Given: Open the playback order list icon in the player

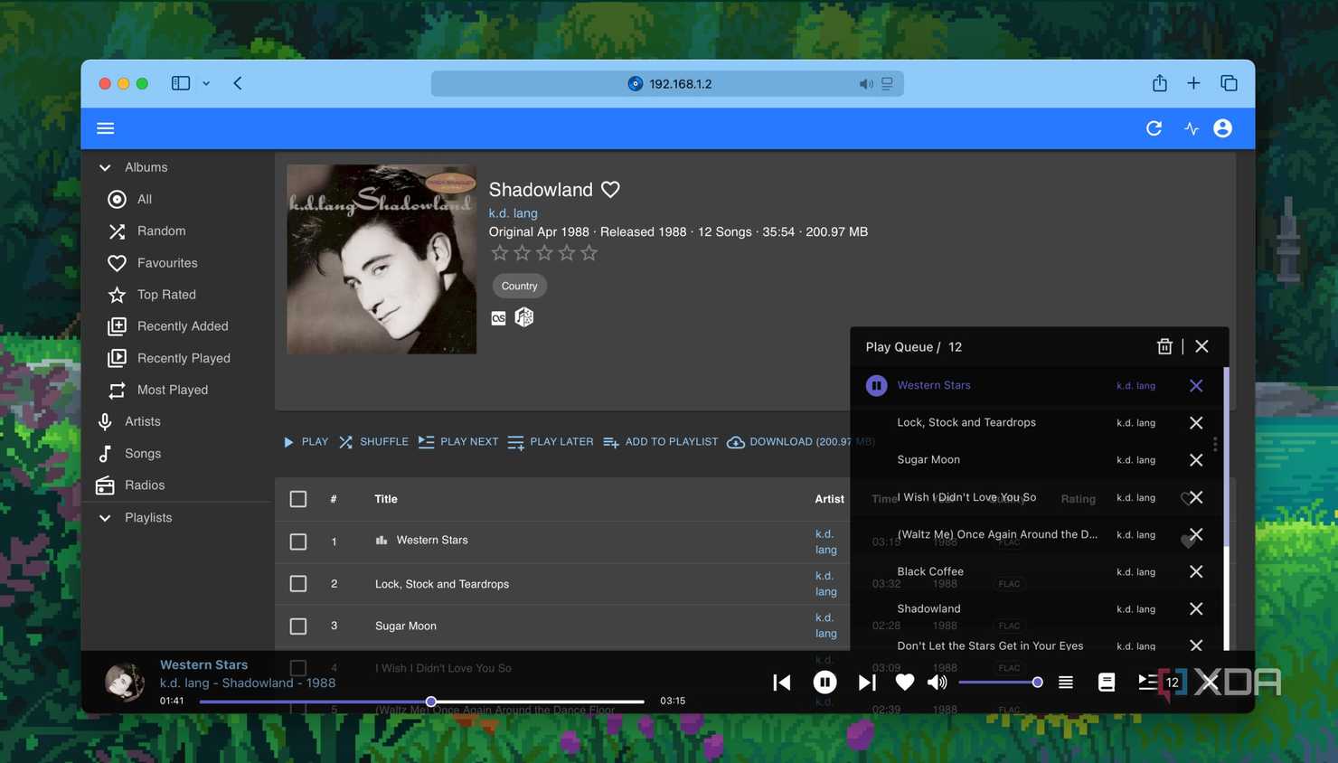Looking at the screenshot, I should click(x=1066, y=683).
